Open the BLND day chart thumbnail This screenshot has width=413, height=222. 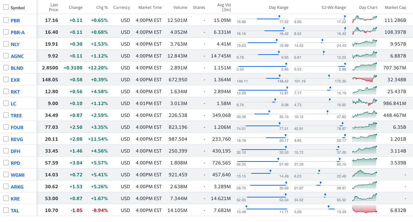coord(365,66)
